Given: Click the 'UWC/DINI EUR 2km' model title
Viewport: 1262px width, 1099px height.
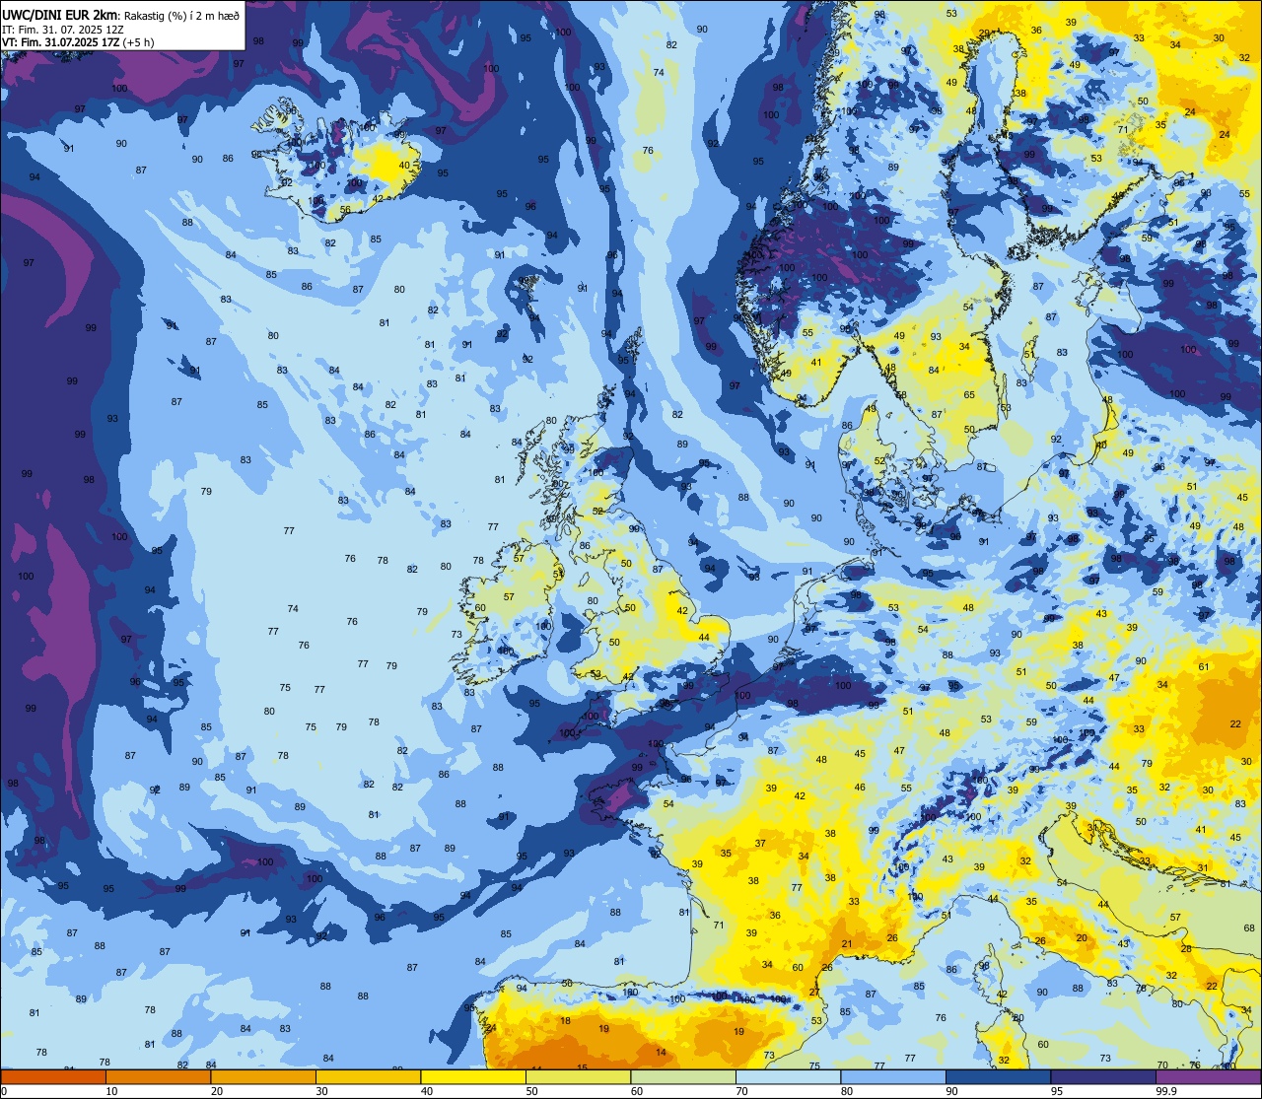Looking at the screenshot, I should point(59,14).
